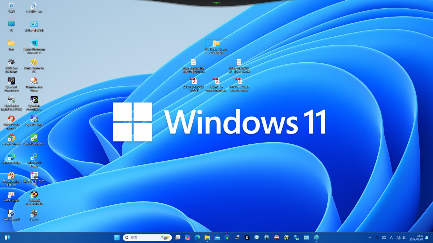Select the Recycle Bin (ごみ箱) desktop icon
This screenshot has width=433, height=243.
[11, 8]
